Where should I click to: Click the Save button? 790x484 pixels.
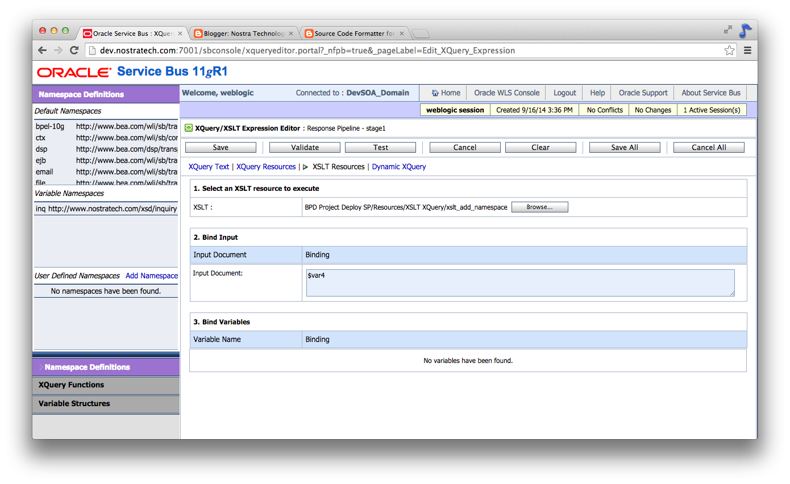[221, 148]
